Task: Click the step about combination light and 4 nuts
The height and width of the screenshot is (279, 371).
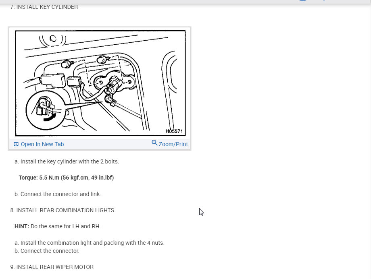Action: pyautogui.click(x=90, y=243)
